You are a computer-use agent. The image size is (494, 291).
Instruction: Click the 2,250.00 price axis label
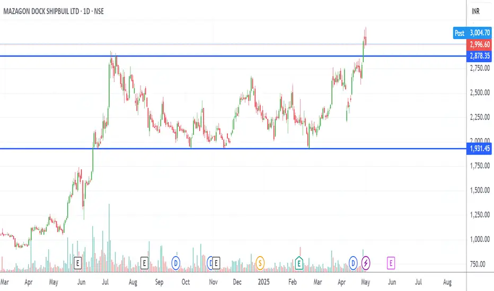click(480, 117)
